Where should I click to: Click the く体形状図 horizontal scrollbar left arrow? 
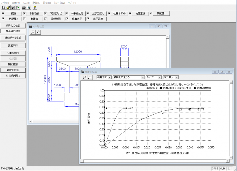(30, 121)
